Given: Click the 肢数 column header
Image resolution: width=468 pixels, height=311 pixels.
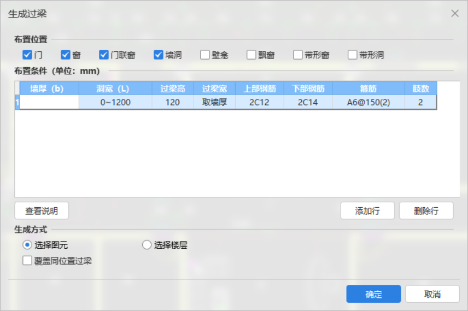Looking at the screenshot, I should [x=421, y=89].
